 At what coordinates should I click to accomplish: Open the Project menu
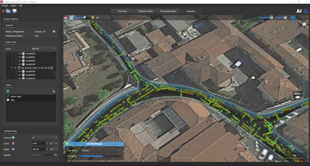point(5,5)
